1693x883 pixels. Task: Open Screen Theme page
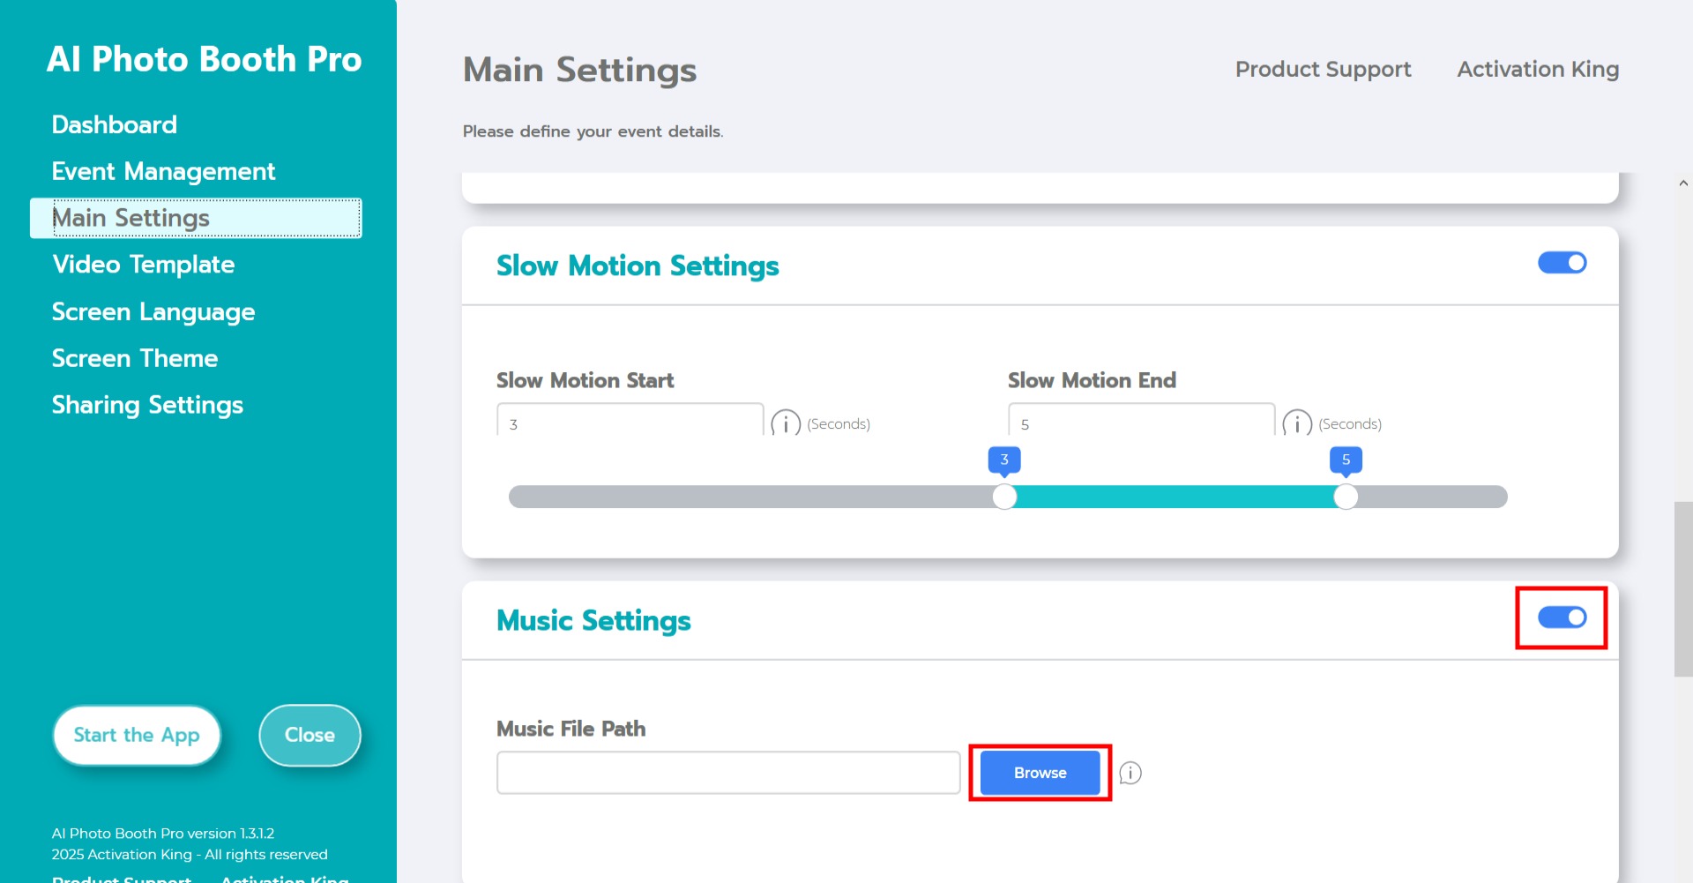click(x=135, y=358)
